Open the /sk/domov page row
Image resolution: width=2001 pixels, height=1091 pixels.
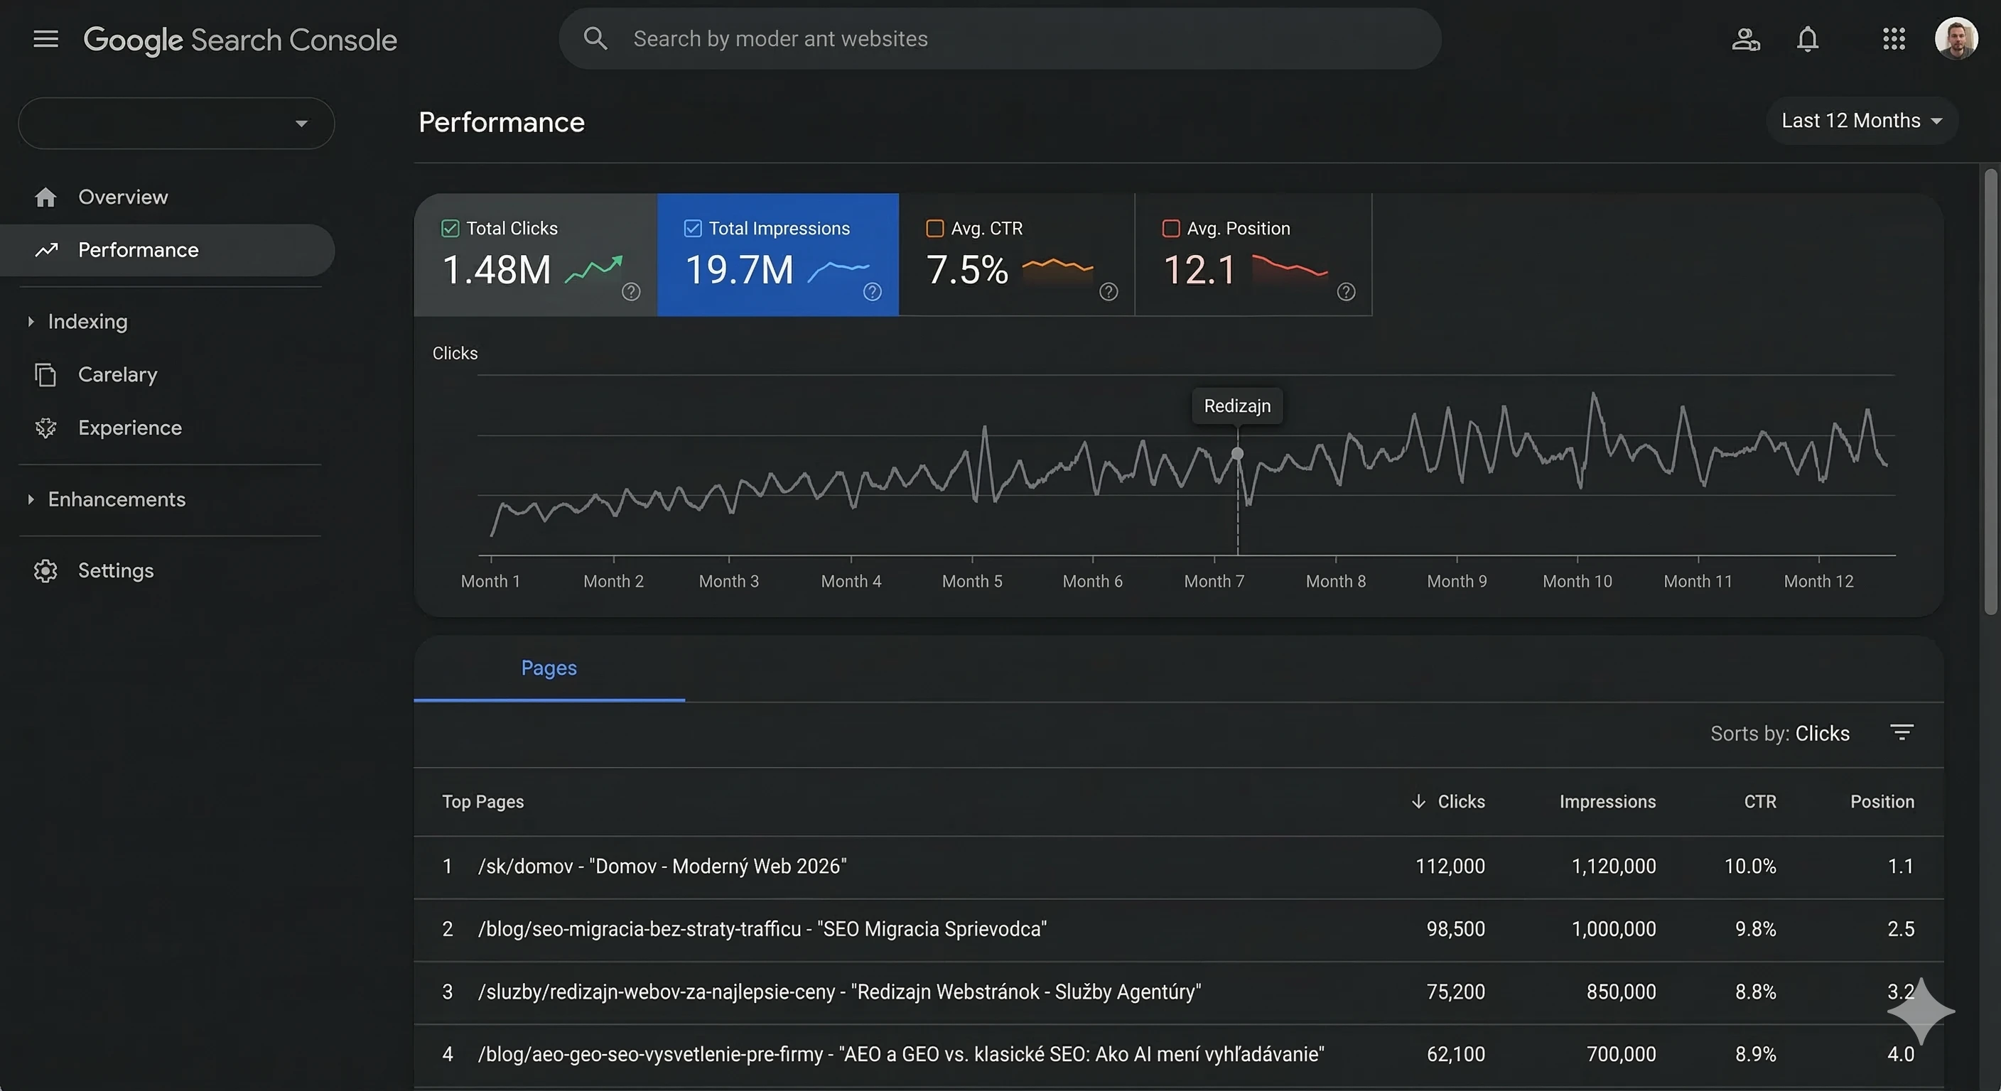coord(662,867)
